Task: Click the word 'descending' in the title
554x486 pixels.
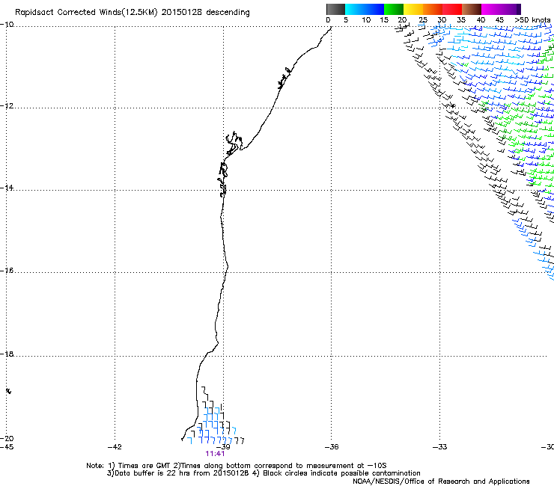Action: click(x=228, y=13)
